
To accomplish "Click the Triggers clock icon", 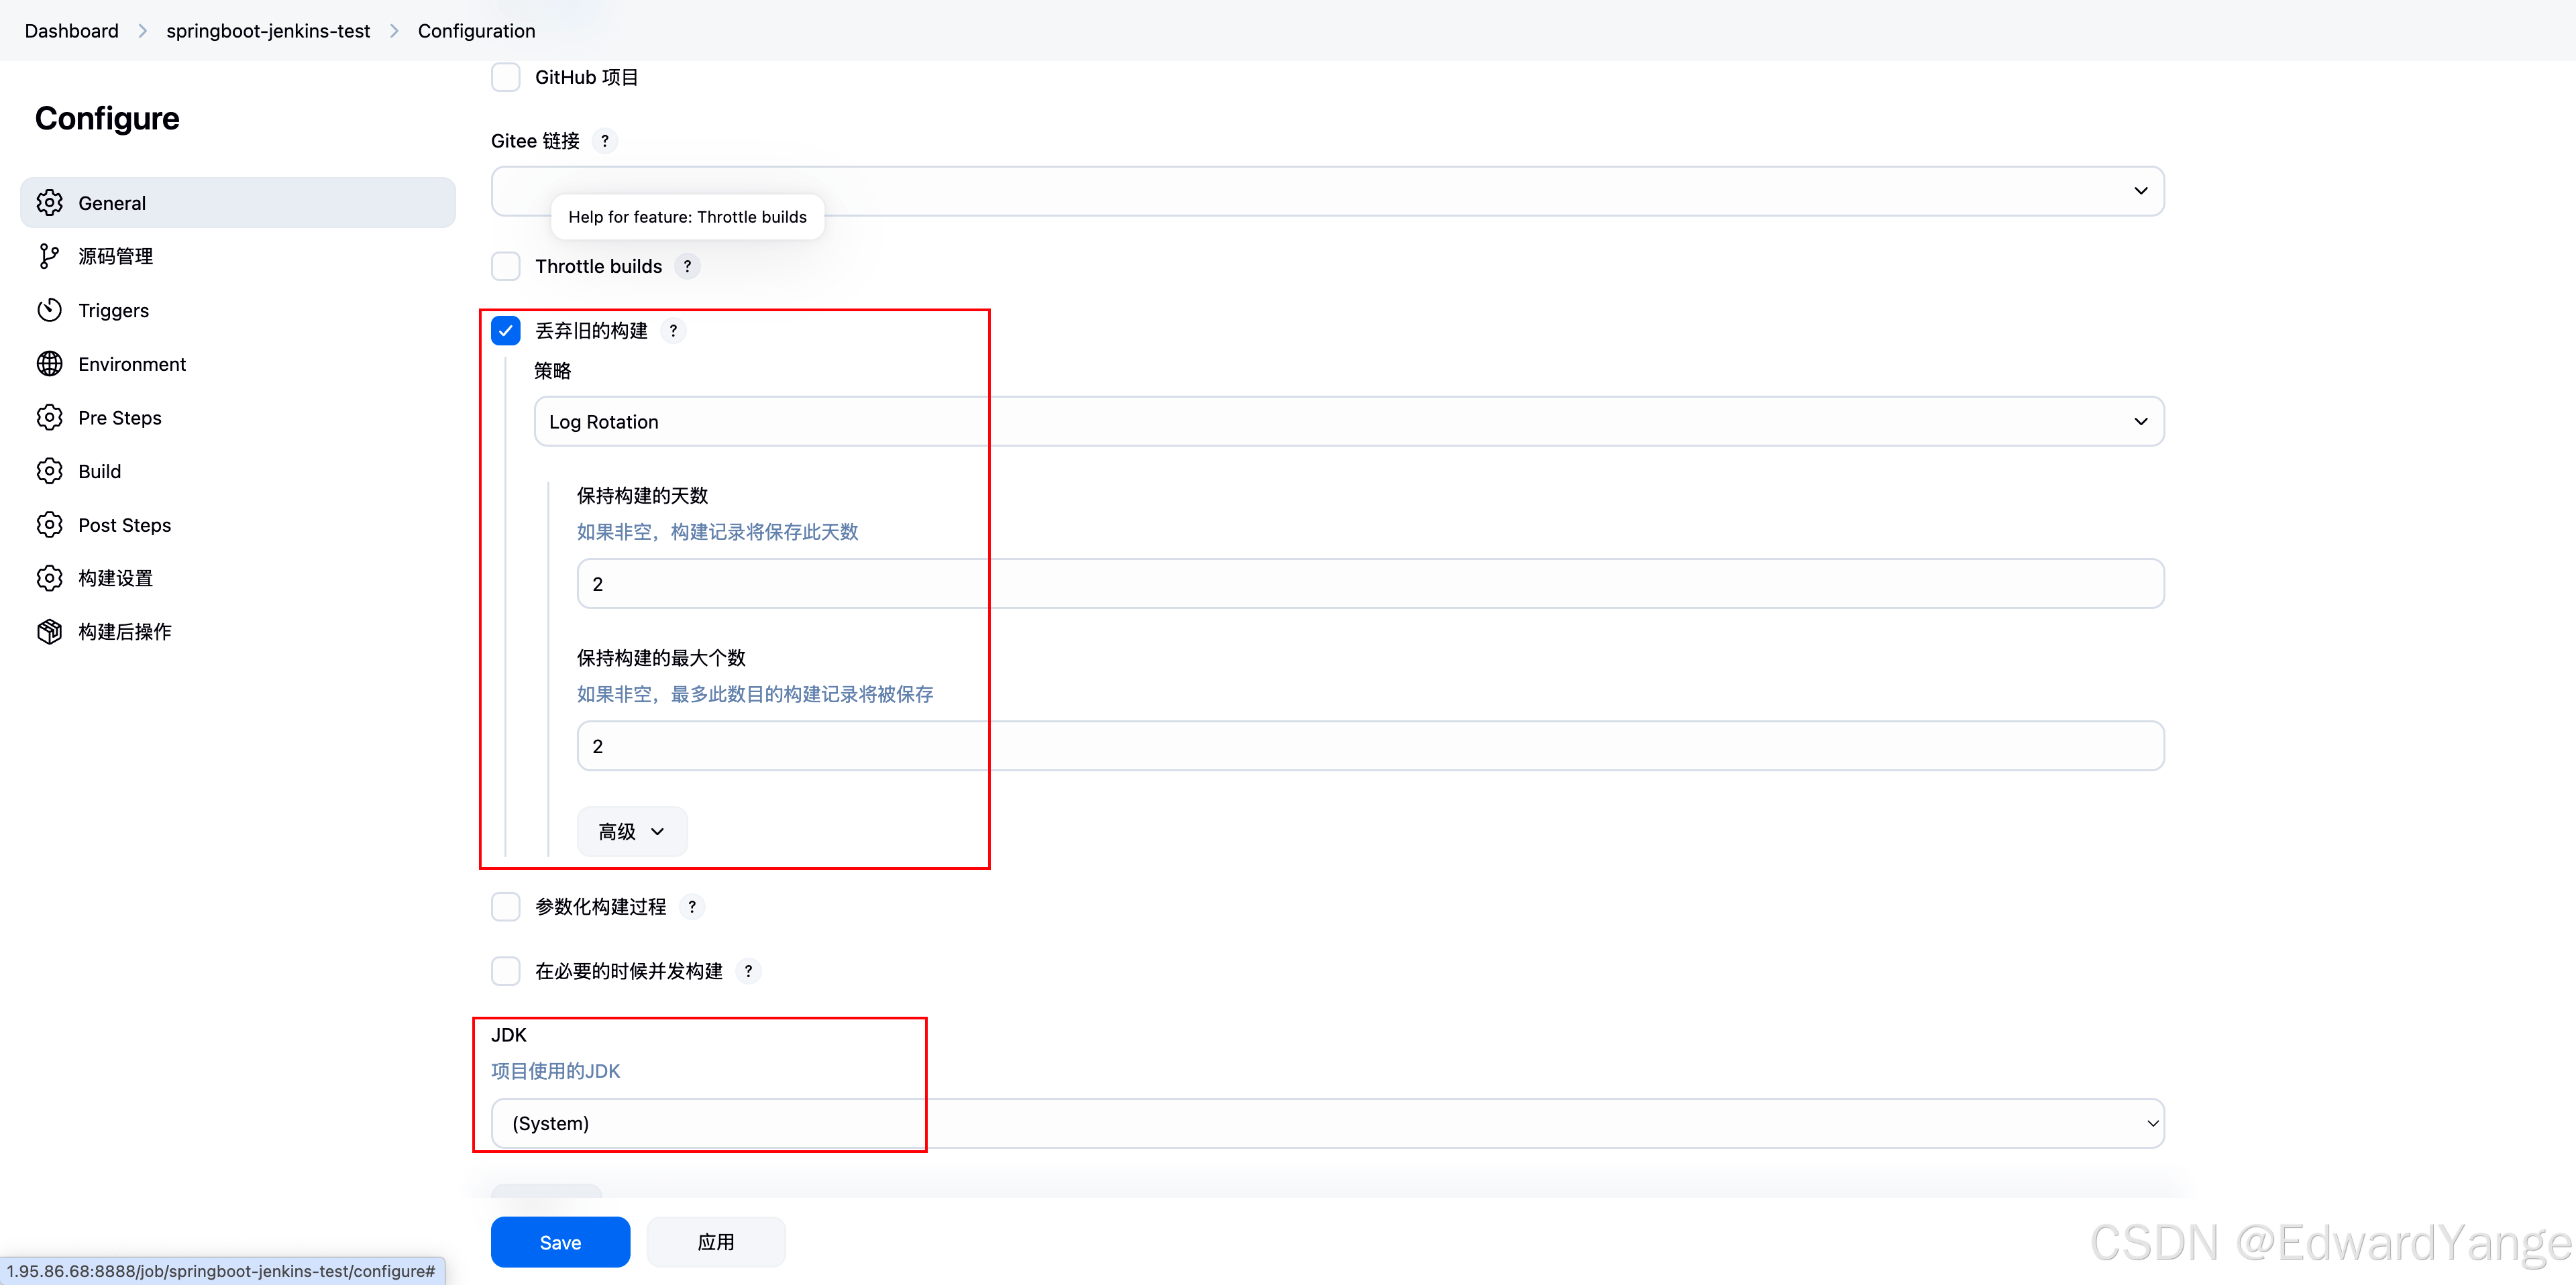I will coord(49,310).
